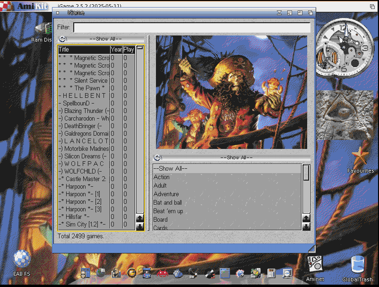379x287 pixels.
Task: Select the SpellbounD game row
Action: [97, 103]
